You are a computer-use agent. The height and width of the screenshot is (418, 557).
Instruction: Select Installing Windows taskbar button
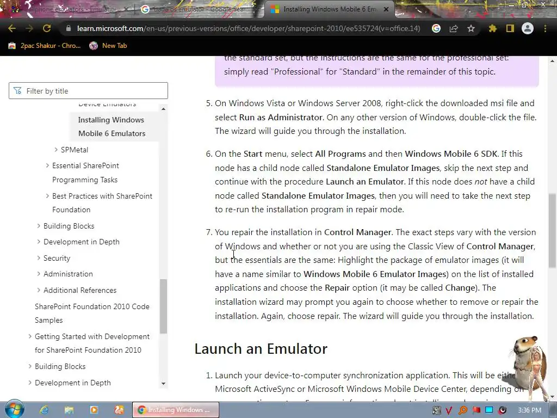pos(176,410)
